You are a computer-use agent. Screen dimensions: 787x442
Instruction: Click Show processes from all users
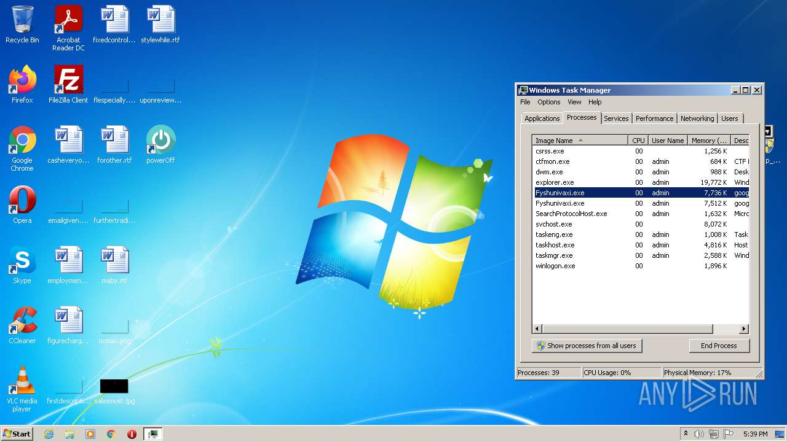coord(587,346)
